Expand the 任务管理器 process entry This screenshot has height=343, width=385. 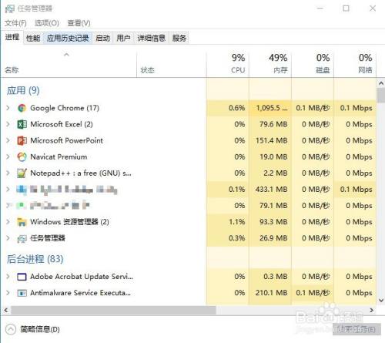tap(8, 238)
